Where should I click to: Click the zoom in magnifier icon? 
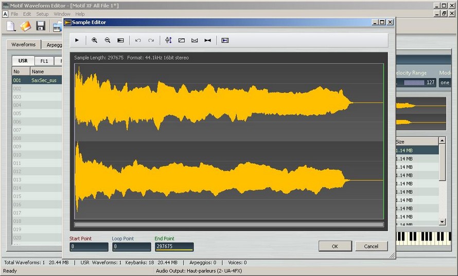[x=94, y=40]
